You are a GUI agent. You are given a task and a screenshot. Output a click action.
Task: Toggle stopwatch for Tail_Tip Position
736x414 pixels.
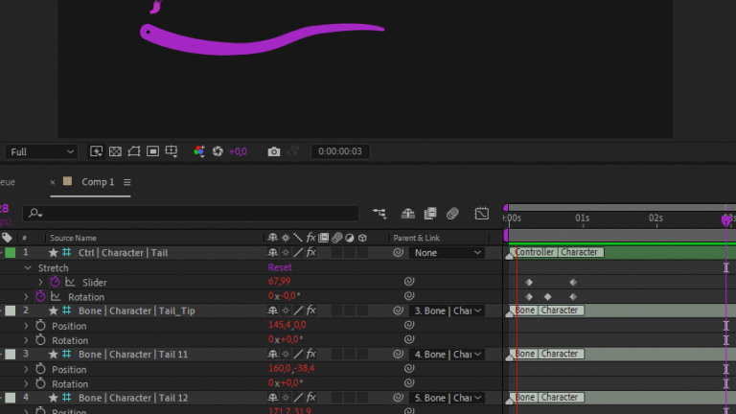coord(40,326)
